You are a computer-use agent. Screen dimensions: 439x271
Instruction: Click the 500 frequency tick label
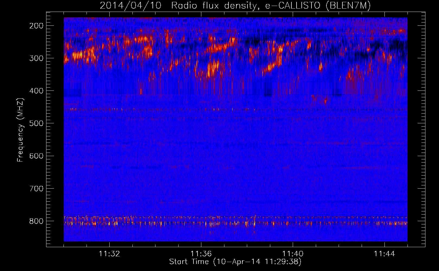pyautogui.click(x=36, y=123)
